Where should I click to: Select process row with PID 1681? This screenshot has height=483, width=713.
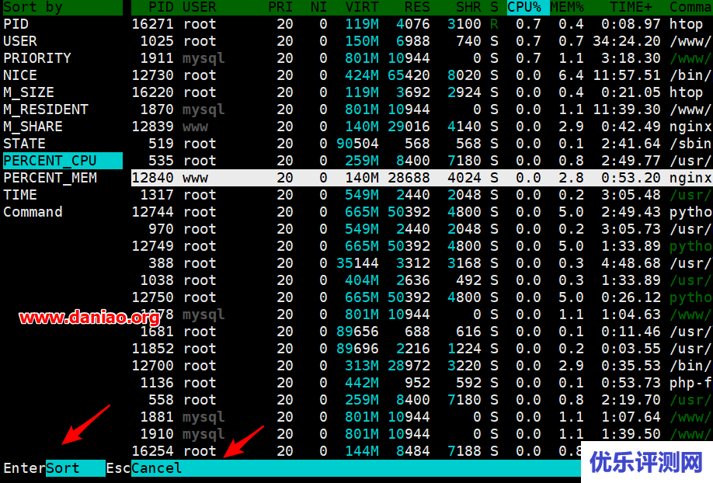tap(422, 332)
